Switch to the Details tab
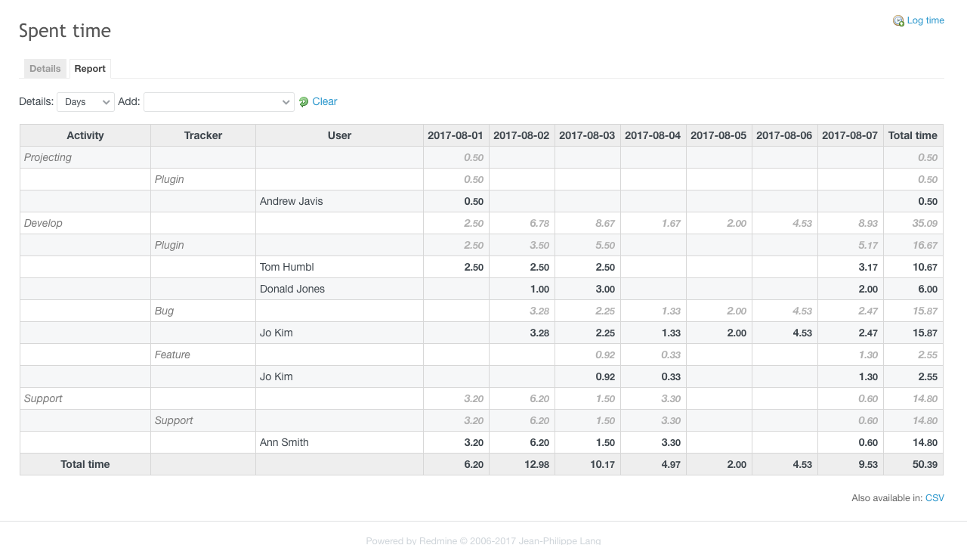 45,68
